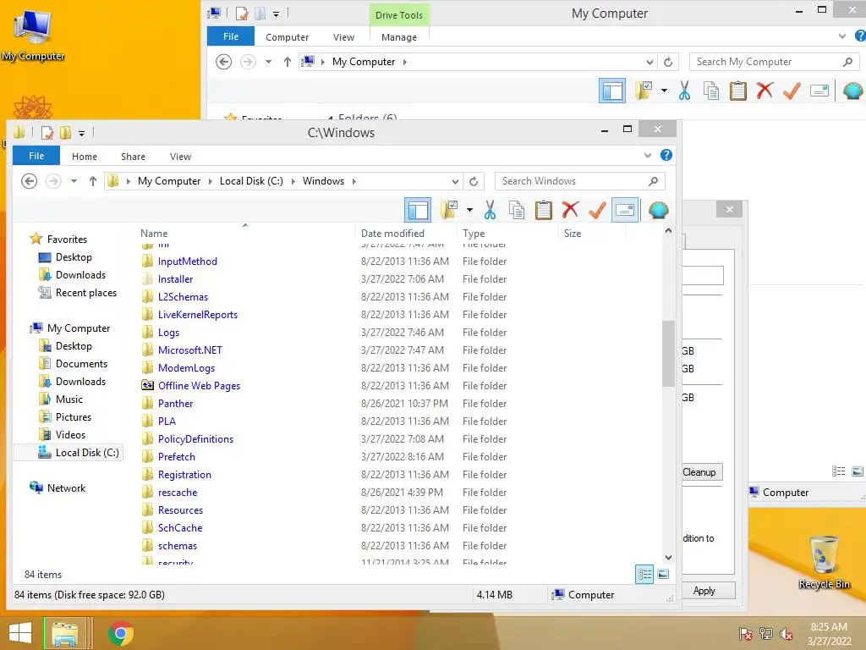866x650 pixels.
Task: Open the File tab in C:\Windows window
Action: click(x=36, y=156)
